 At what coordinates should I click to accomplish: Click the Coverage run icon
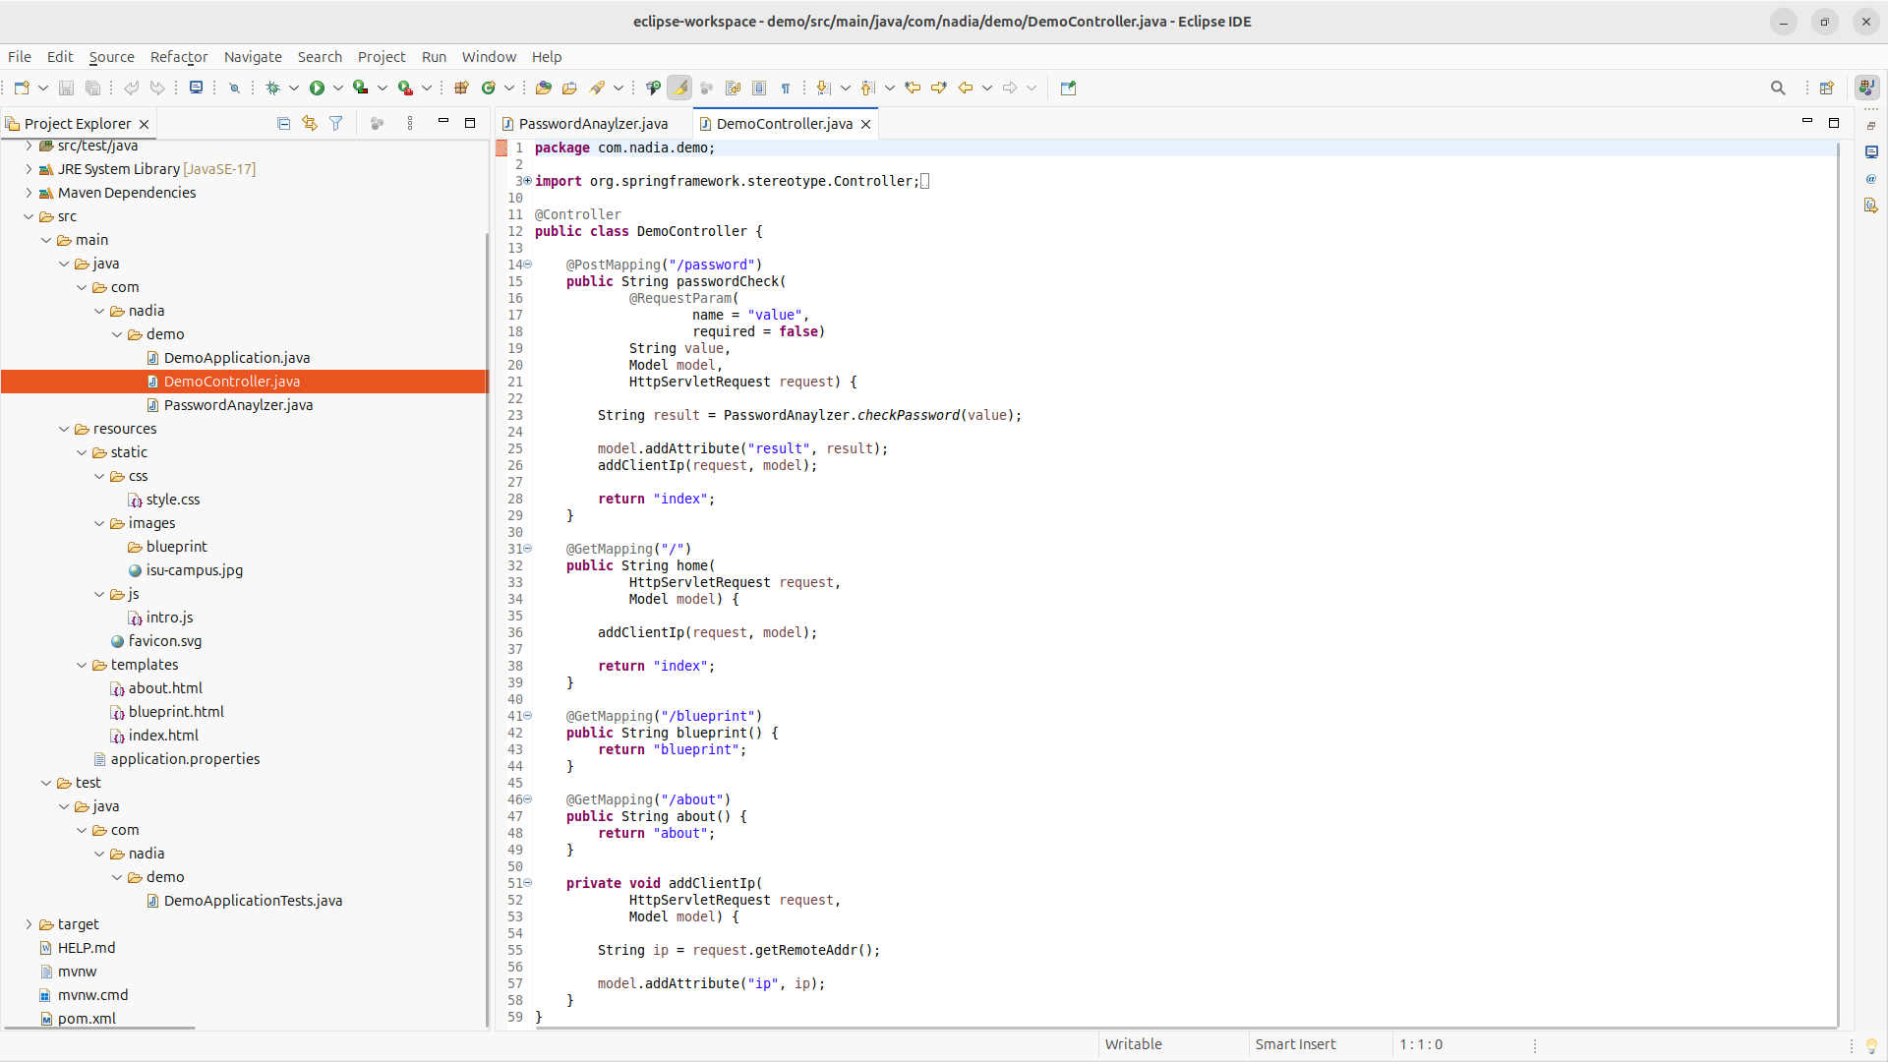click(x=360, y=88)
